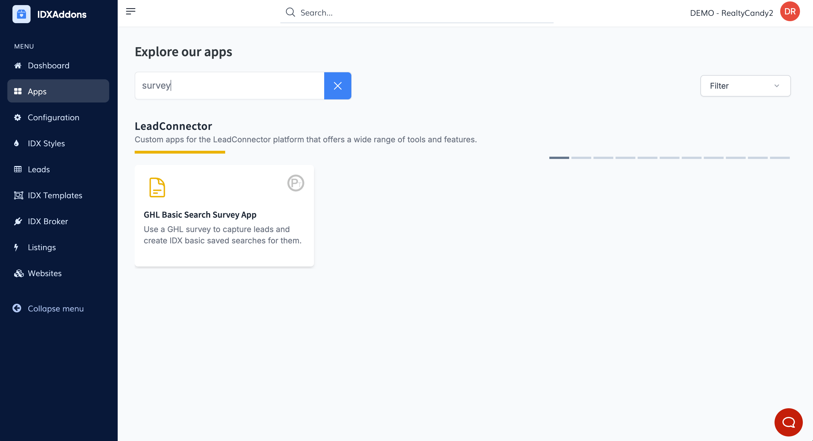Open IDX Styles in the sidebar
813x441 pixels.
coord(46,143)
